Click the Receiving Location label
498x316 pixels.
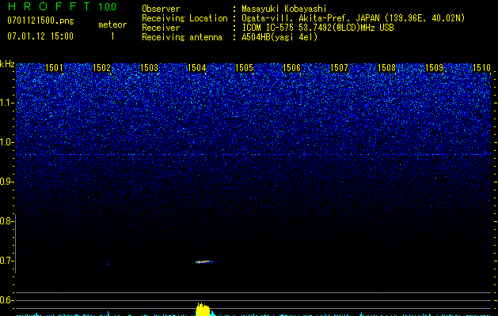click(186, 18)
